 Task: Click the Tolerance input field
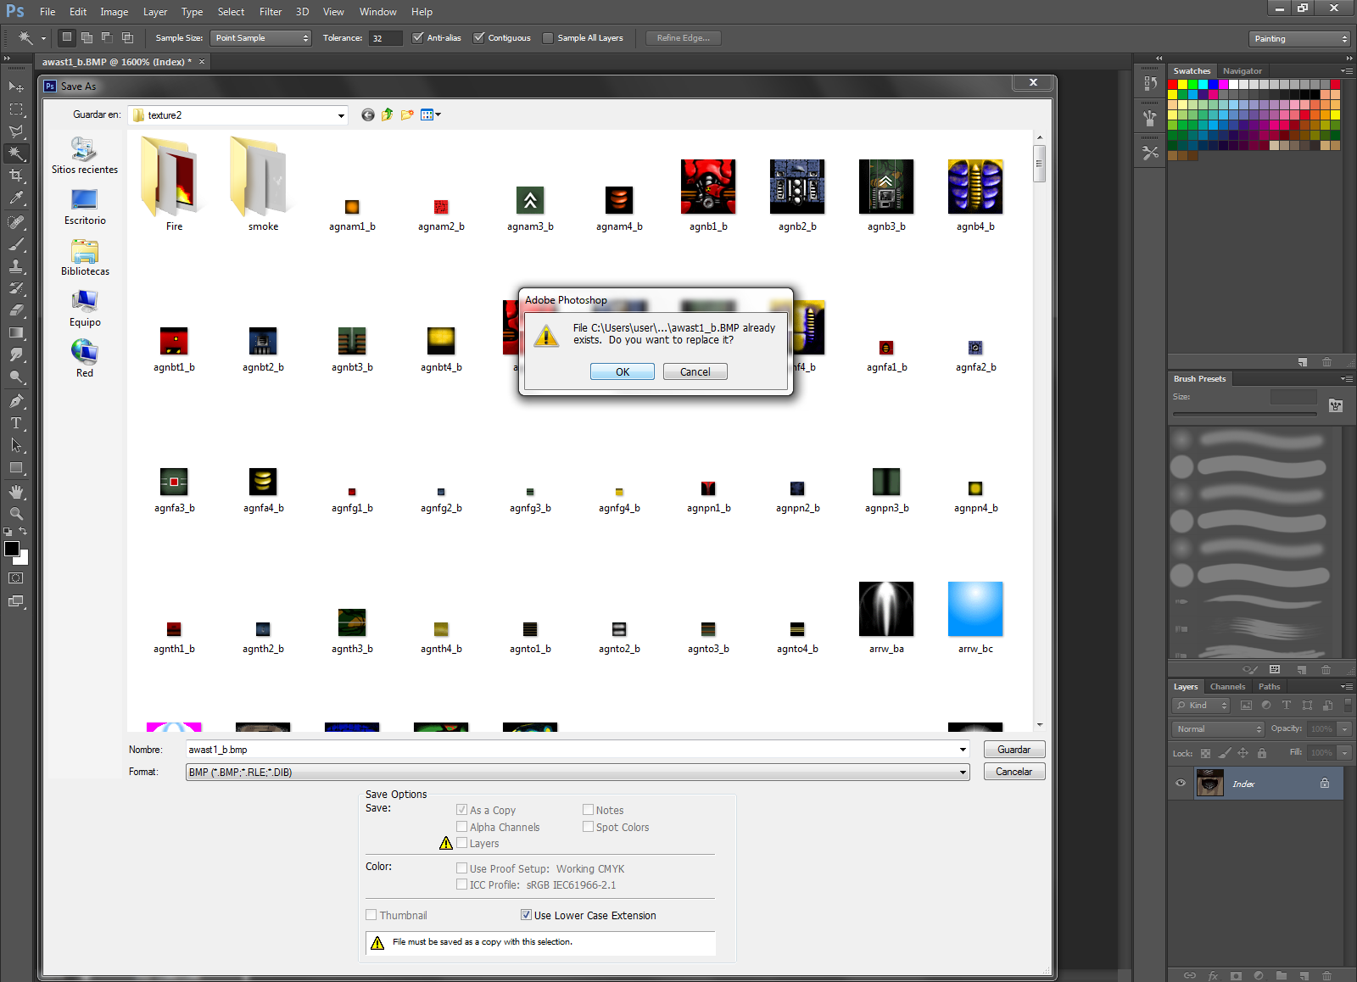(385, 38)
